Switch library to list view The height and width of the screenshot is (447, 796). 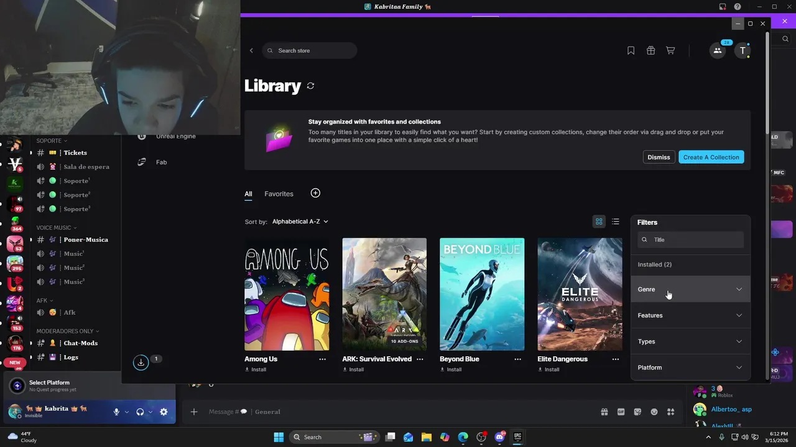point(616,222)
